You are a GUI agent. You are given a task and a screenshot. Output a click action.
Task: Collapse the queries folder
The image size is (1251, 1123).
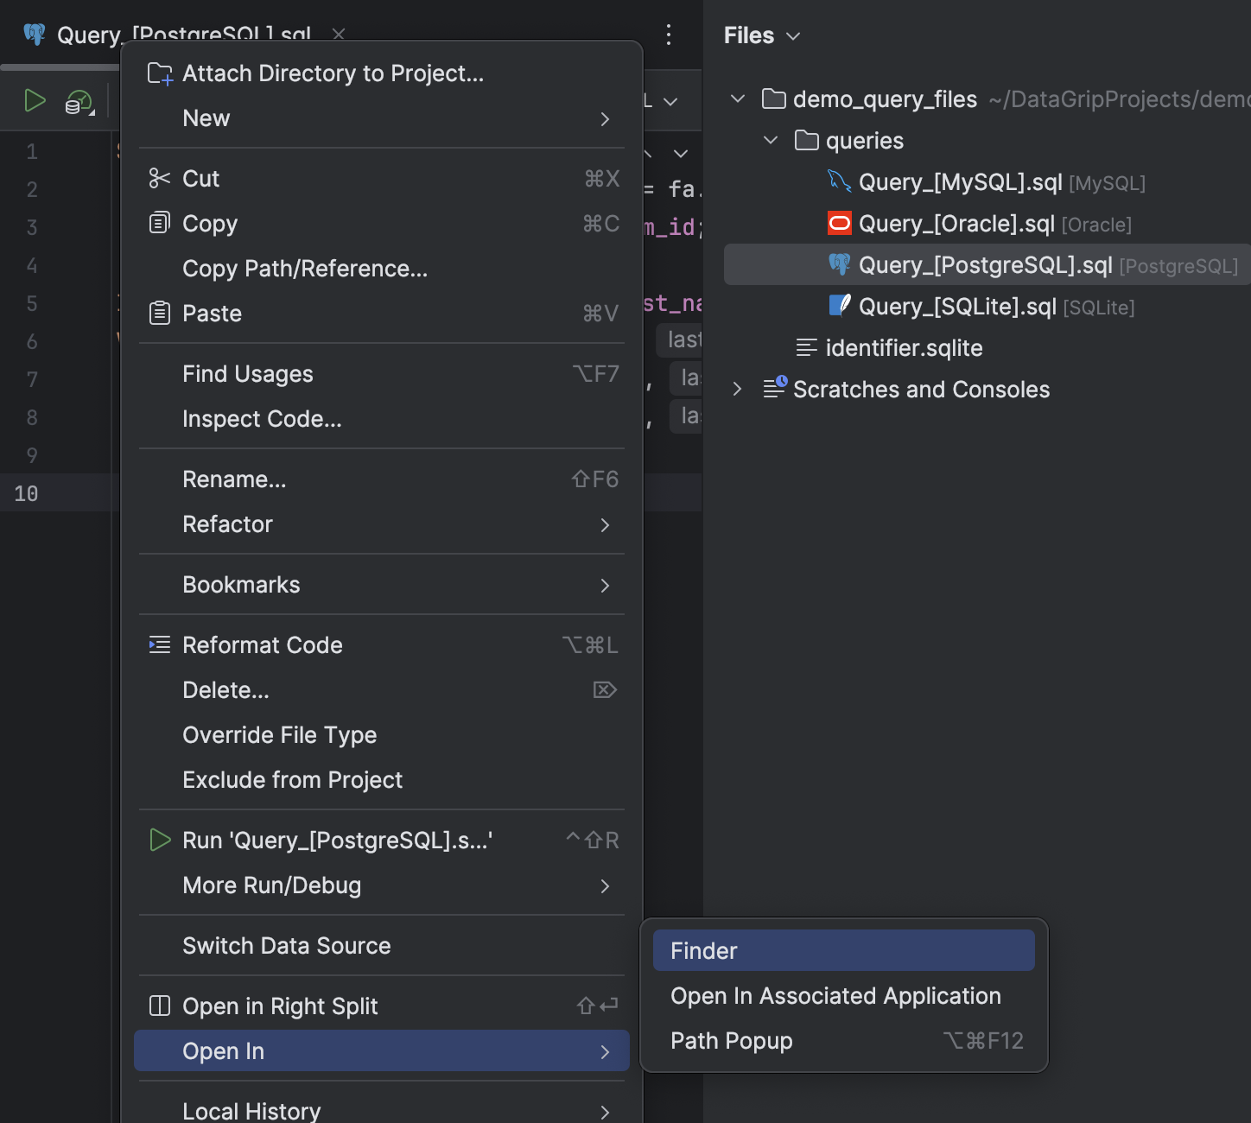771,140
